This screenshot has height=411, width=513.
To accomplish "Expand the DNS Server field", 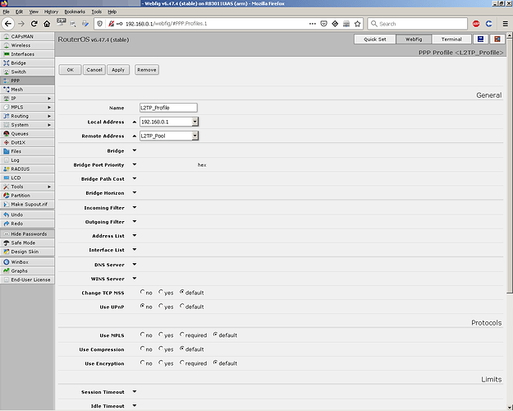I will click(135, 265).
